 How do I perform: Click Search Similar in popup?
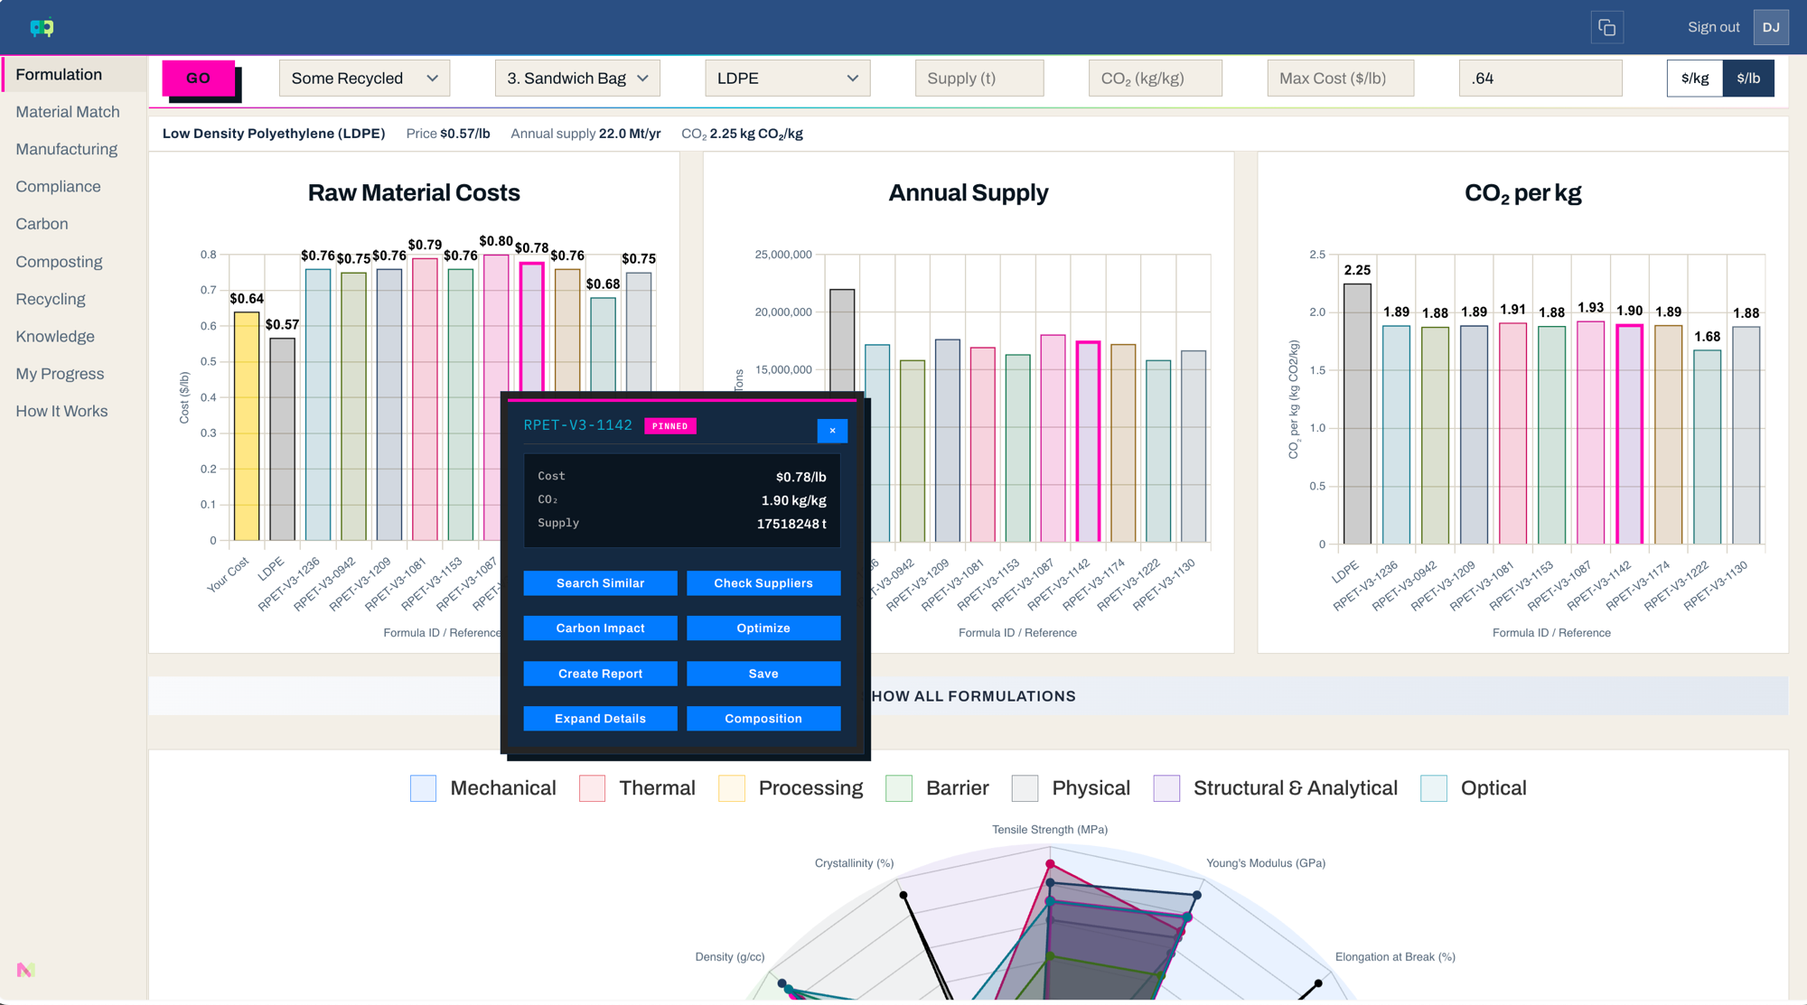click(601, 583)
